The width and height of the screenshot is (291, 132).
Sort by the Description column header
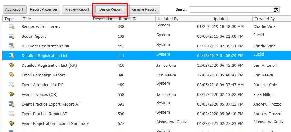[104, 19]
